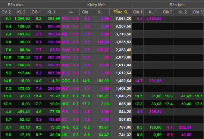Click sell price 9.9 in IJC row

click(170, 135)
